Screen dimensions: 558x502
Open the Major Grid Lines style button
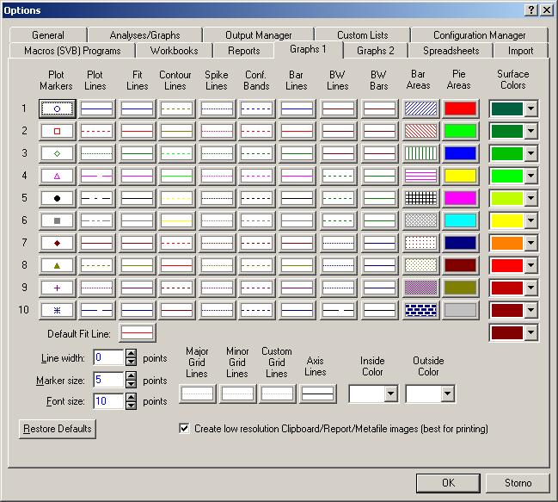[198, 394]
